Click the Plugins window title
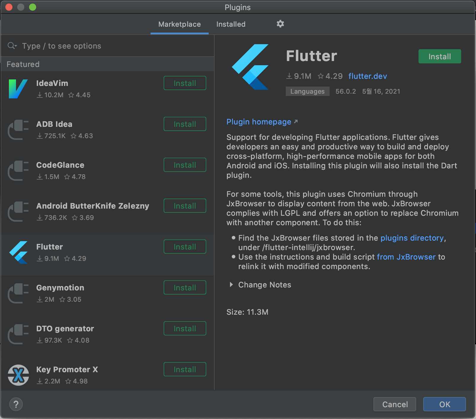This screenshot has width=476, height=419. [x=238, y=7]
